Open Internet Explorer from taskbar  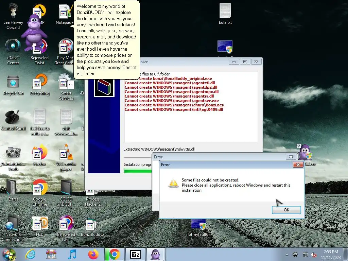coord(30,254)
